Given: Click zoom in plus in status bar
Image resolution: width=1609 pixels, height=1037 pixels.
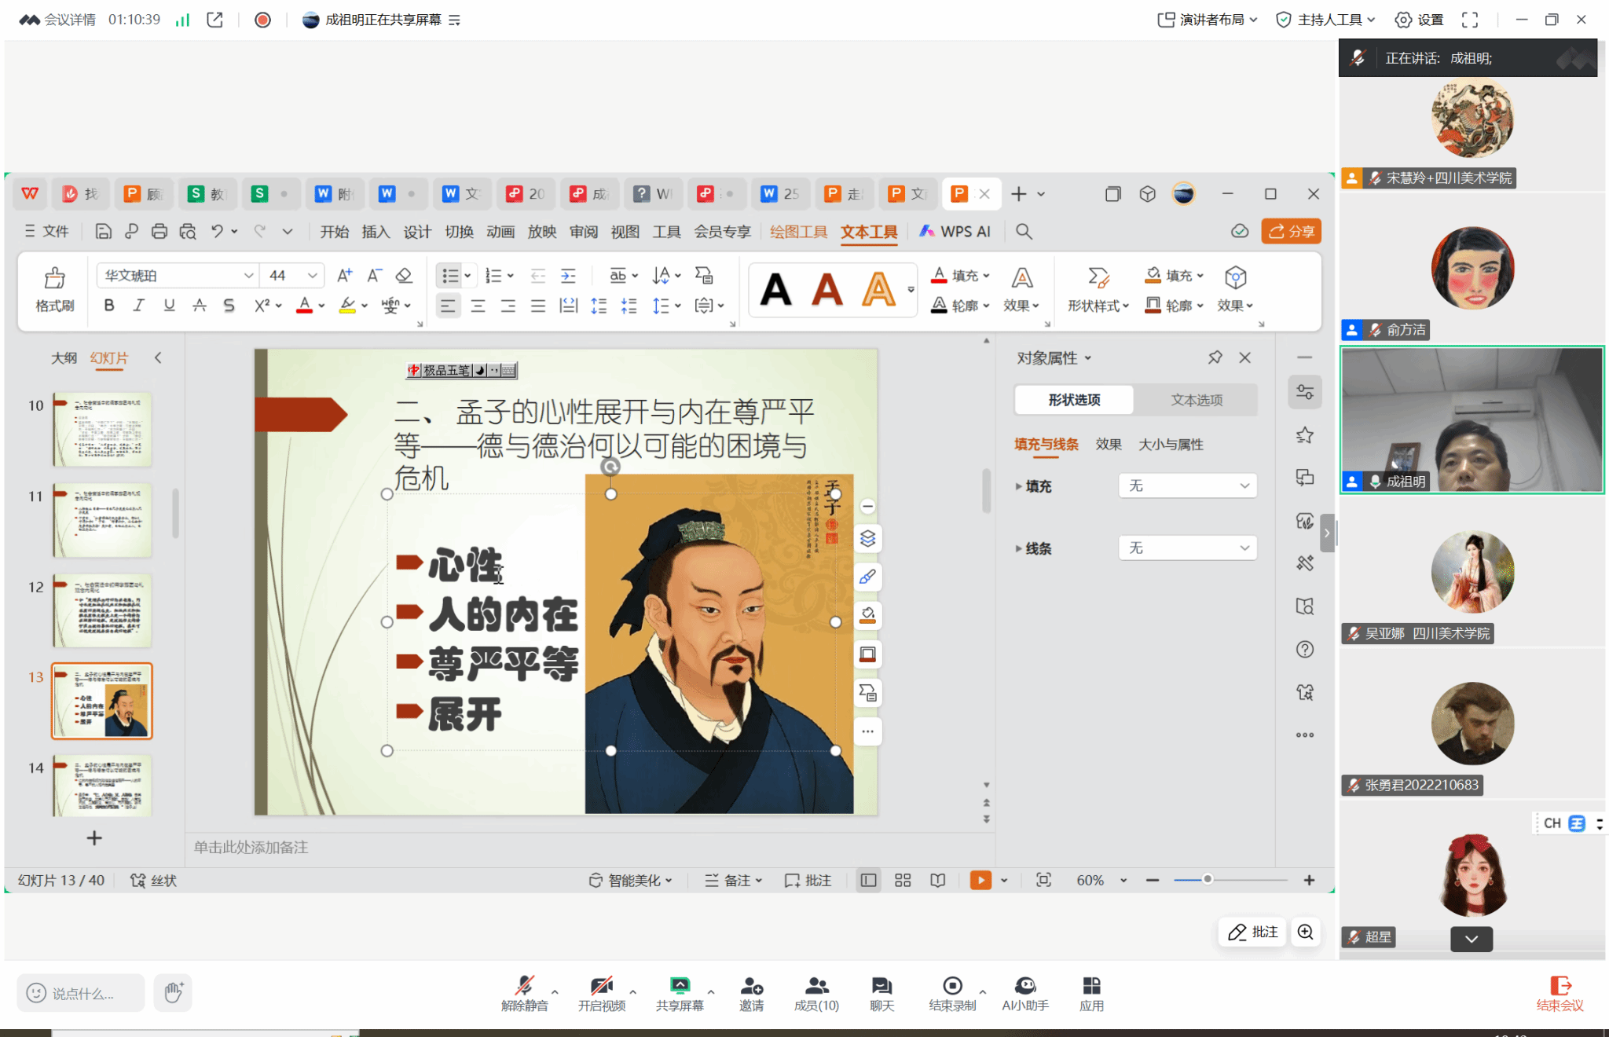Looking at the screenshot, I should [1309, 881].
